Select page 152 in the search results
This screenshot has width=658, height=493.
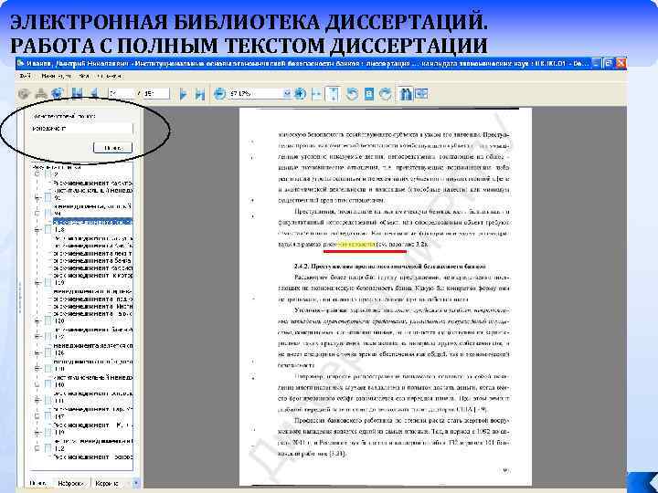coord(59,448)
